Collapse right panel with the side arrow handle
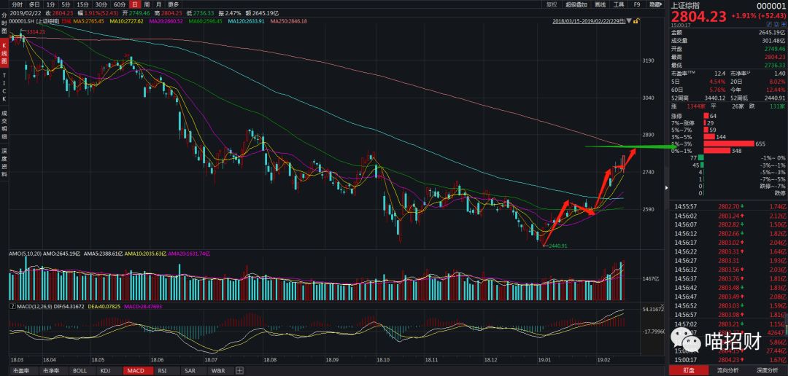Screen dimensions: 788x376 (x=667, y=188)
